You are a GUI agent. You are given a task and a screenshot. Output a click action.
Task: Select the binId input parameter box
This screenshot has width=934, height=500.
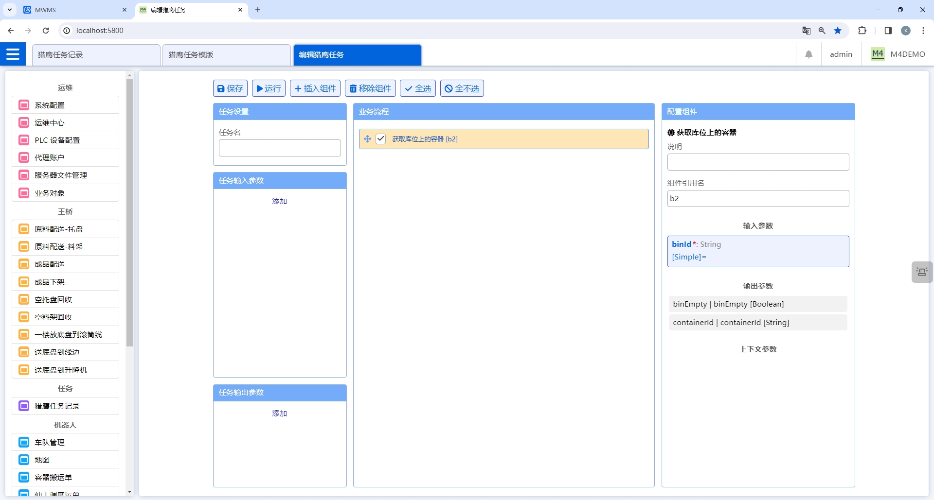tap(758, 251)
